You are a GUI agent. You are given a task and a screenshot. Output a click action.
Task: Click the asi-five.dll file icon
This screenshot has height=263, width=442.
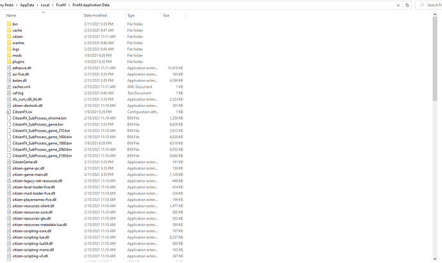[x=9, y=74]
